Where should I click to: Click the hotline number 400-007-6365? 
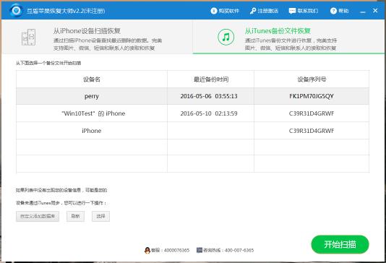tap(239, 250)
